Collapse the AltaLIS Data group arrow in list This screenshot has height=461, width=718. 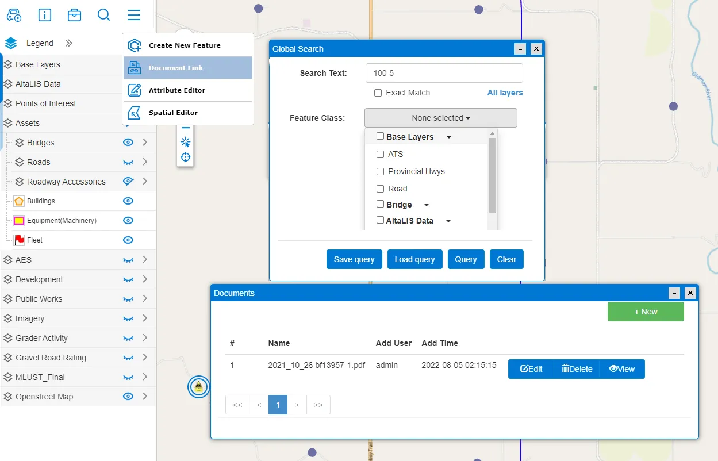(x=448, y=221)
